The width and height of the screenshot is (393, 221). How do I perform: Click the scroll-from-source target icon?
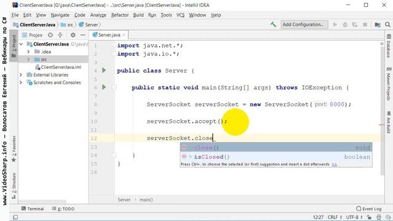50,35
